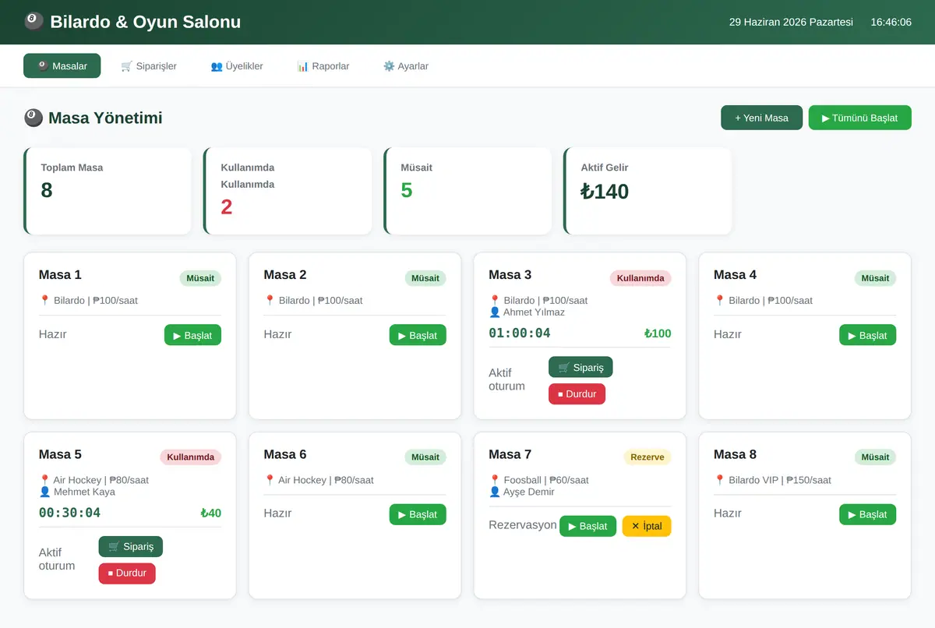
Task: Click Tümünü Başlat to start all tables
Action: (860, 118)
